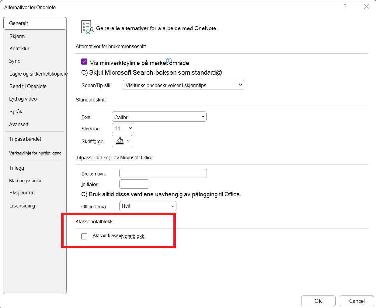Screen dimensions: 376x308
Task: Click the Help question mark button
Action: click(345, 7)
